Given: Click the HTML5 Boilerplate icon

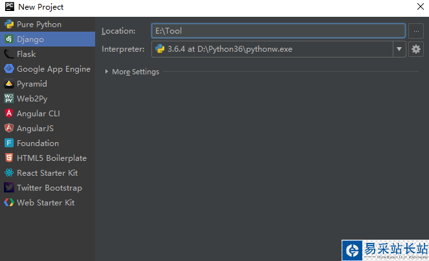Looking at the screenshot, I should pyautogui.click(x=9, y=158).
